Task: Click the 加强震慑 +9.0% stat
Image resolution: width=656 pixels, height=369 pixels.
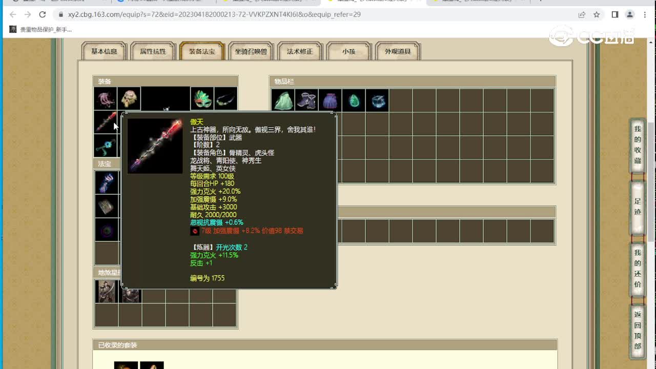Action: [x=214, y=199]
